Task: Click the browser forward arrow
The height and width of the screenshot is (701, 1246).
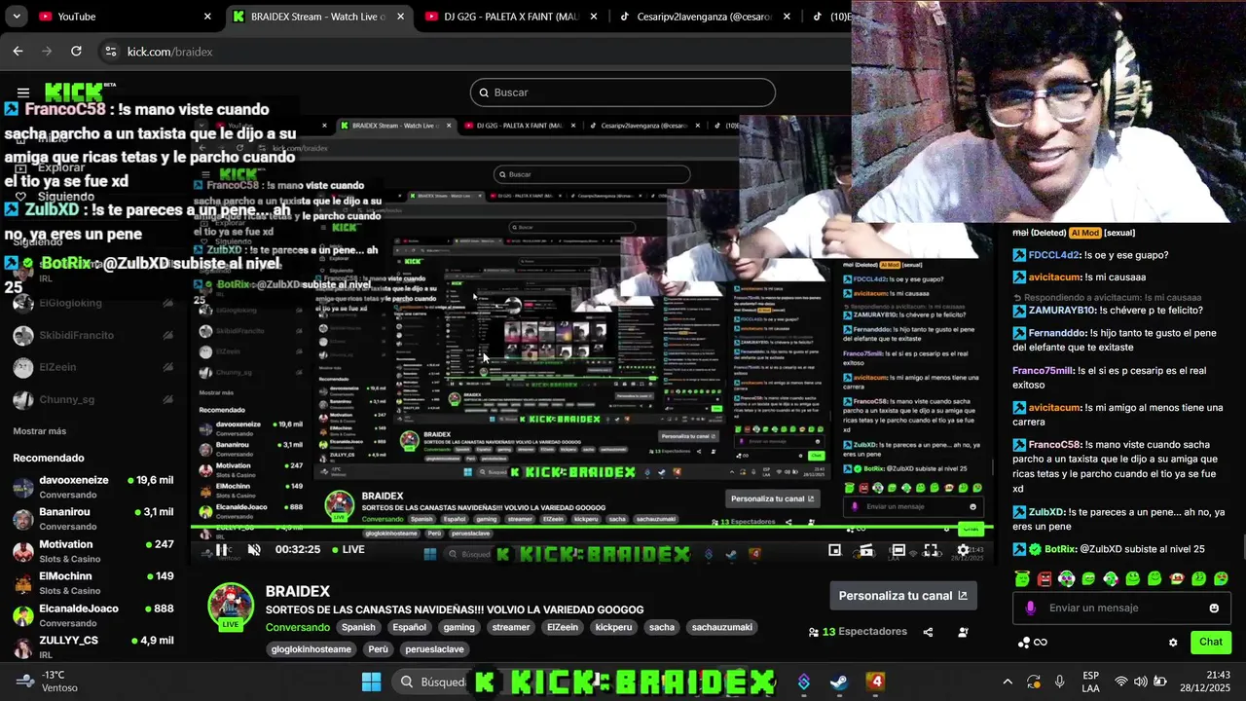Action: tap(47, 52)
